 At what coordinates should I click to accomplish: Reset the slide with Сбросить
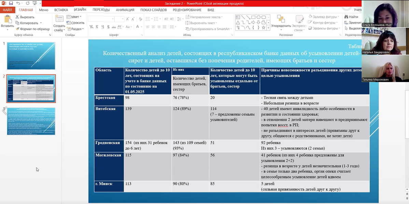(x=75, y=23)
